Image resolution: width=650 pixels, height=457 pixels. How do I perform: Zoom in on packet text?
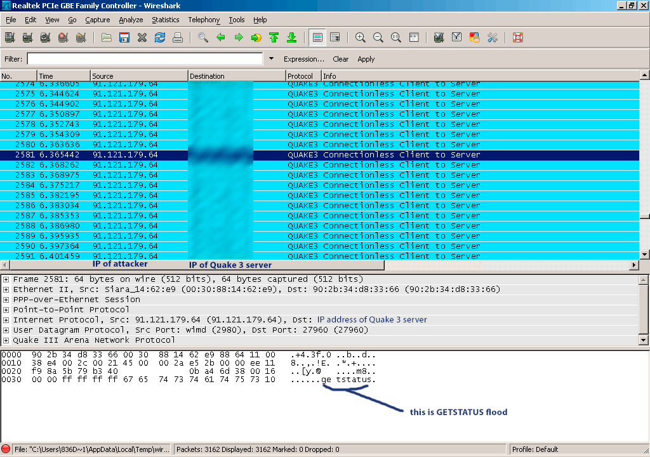click(361, 37)
